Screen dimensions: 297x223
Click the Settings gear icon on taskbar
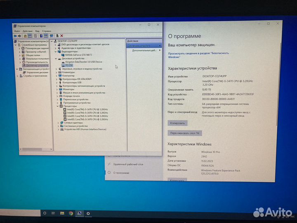click(88, 214)
